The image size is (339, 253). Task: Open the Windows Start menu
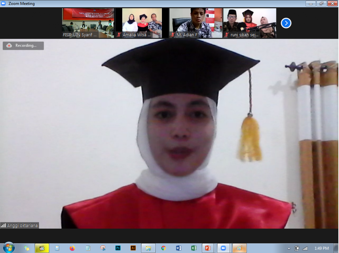[x=9, y=248]
